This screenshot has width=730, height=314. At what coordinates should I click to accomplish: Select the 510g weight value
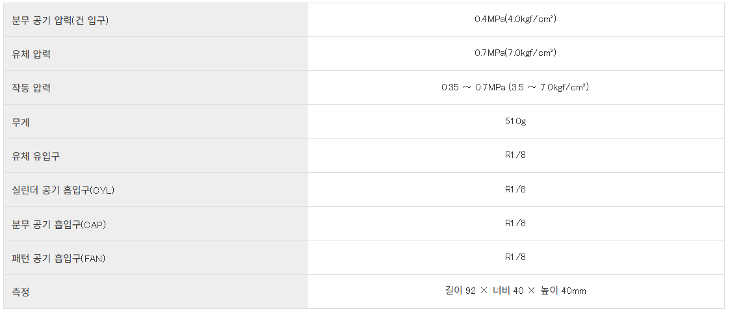click(515, 122)
